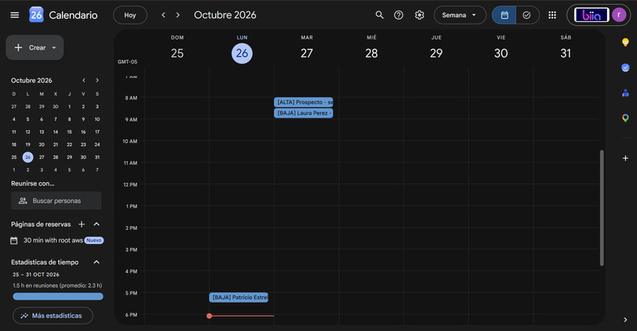637x331 pixels.
Task: Select Wednesday 28 day header
Action: [x=371, y=53]
